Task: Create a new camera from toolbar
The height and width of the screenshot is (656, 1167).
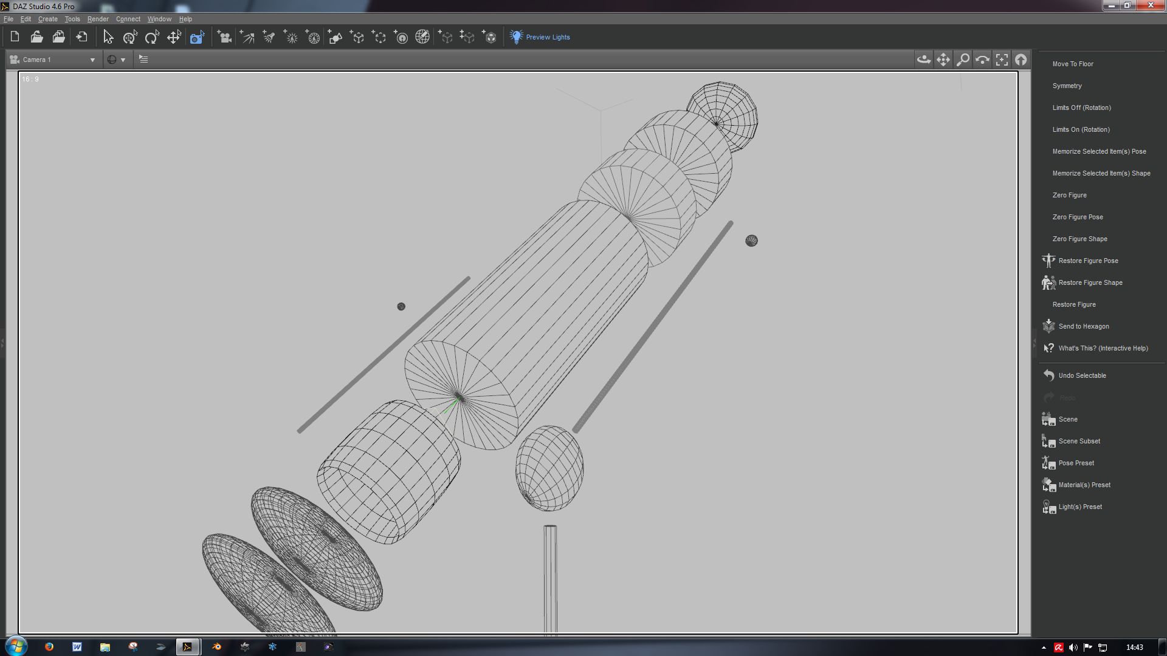Action: [224, 37]
